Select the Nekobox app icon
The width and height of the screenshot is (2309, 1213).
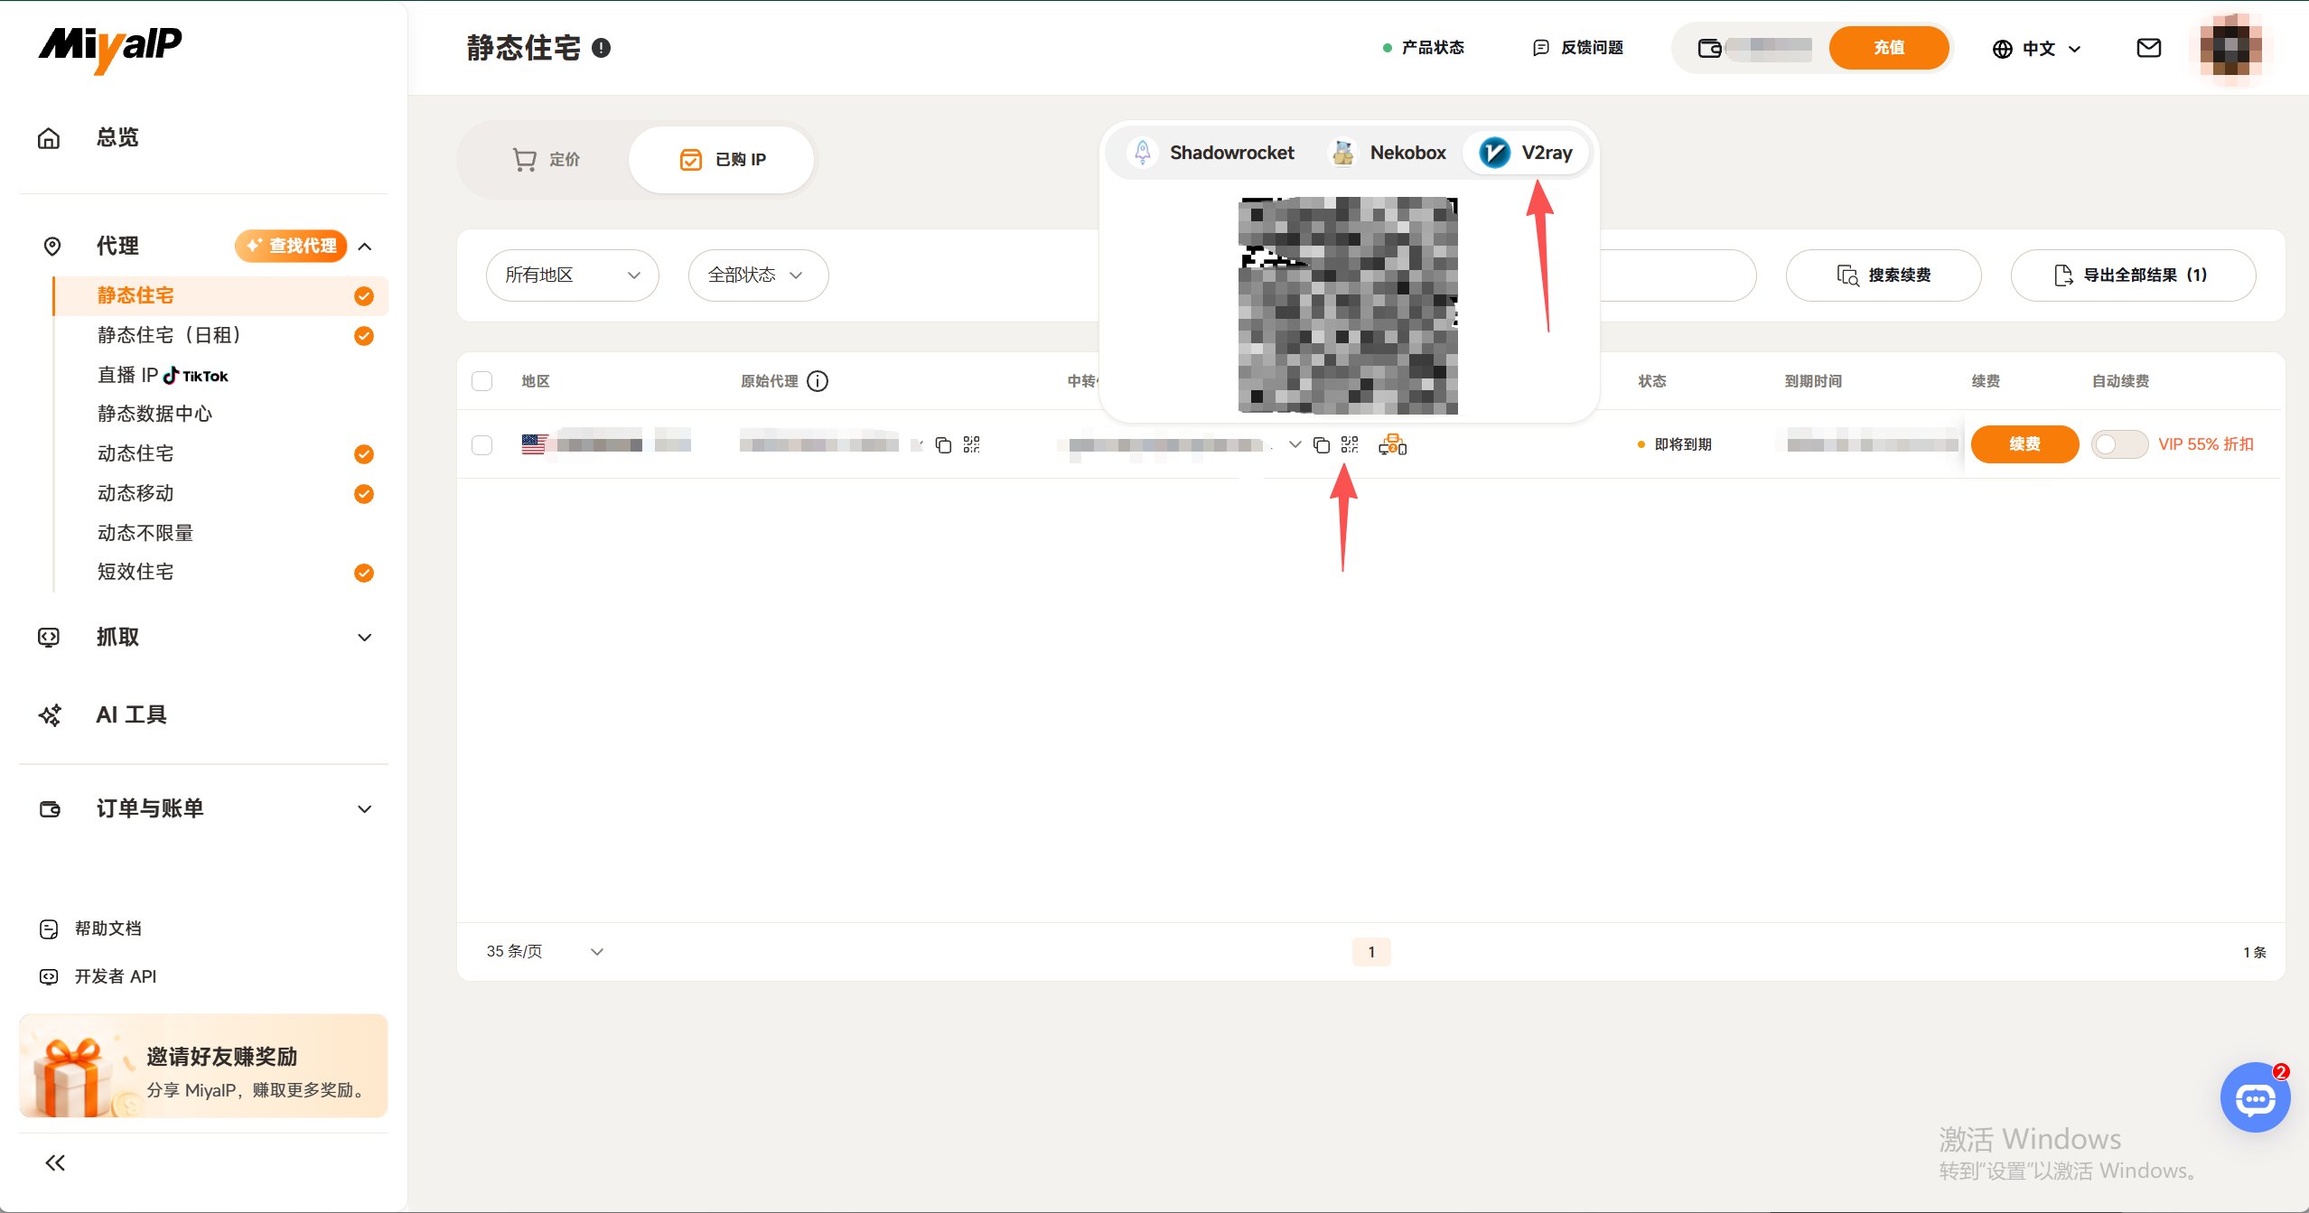[x=1343, y=153]
